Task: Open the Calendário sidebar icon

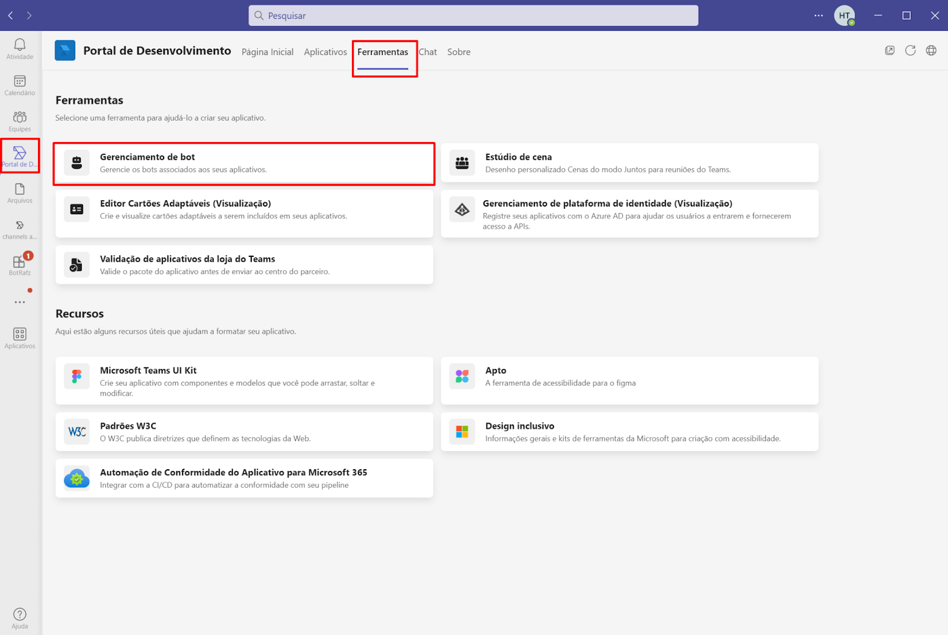Action: click(x=20, y=85)
